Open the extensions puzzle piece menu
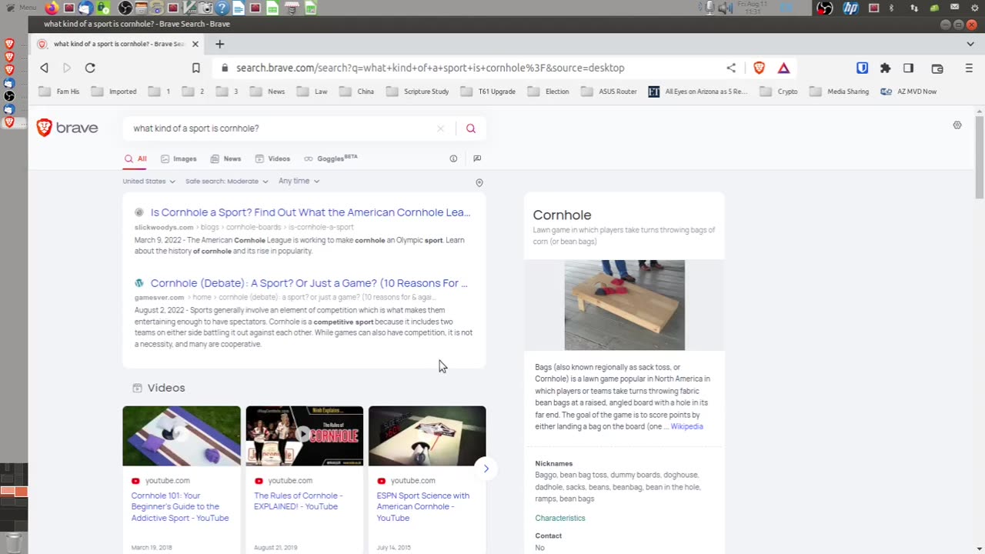 (x=885, y=68)
